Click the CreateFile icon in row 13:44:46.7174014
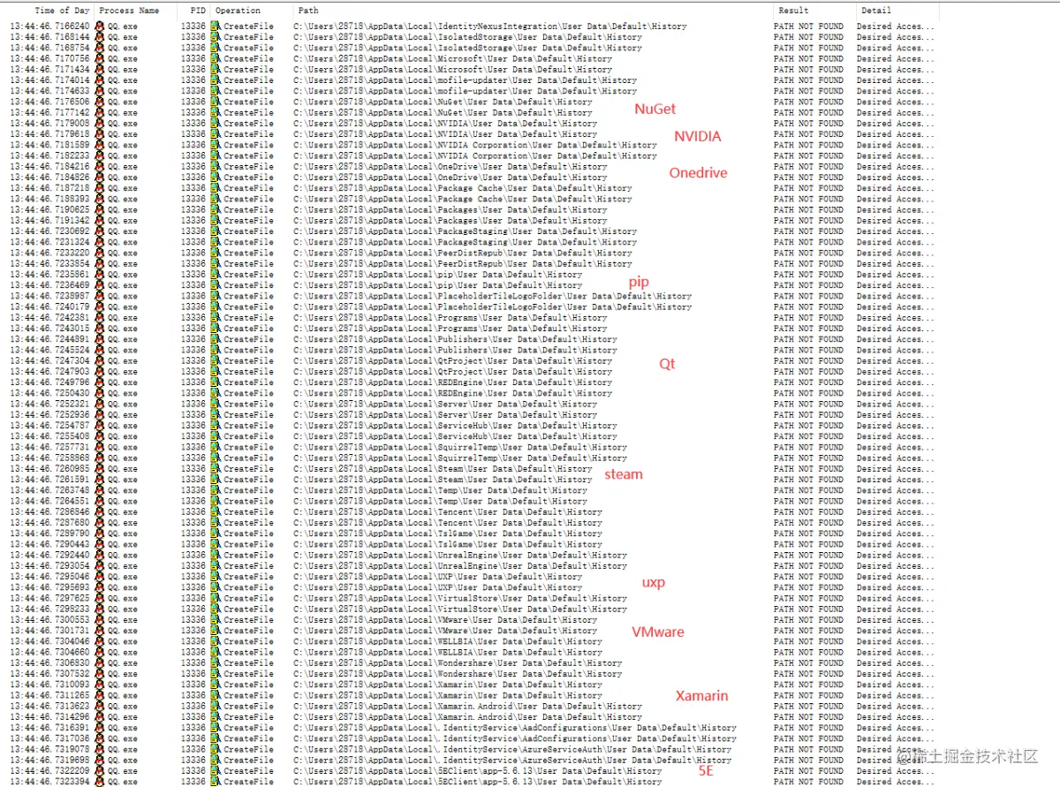Viewport: 1060px width, 787px height. 215,80
